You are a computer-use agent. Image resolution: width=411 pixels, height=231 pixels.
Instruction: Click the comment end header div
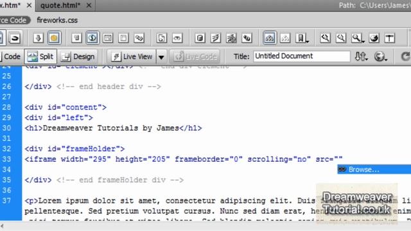pos(109,87)
